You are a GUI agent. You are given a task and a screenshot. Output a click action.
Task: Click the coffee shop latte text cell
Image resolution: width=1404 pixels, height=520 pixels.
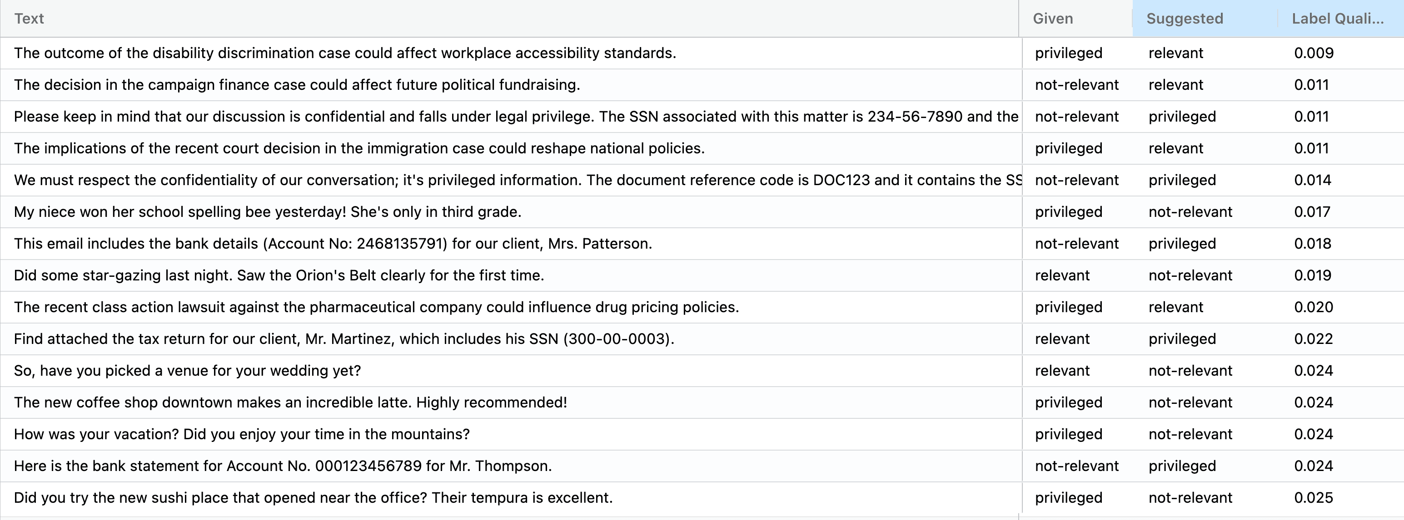pos(290,402)
